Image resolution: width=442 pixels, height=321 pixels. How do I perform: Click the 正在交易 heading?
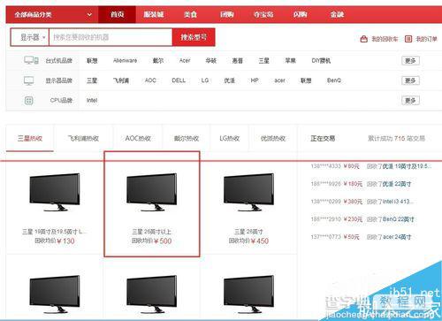323,138
